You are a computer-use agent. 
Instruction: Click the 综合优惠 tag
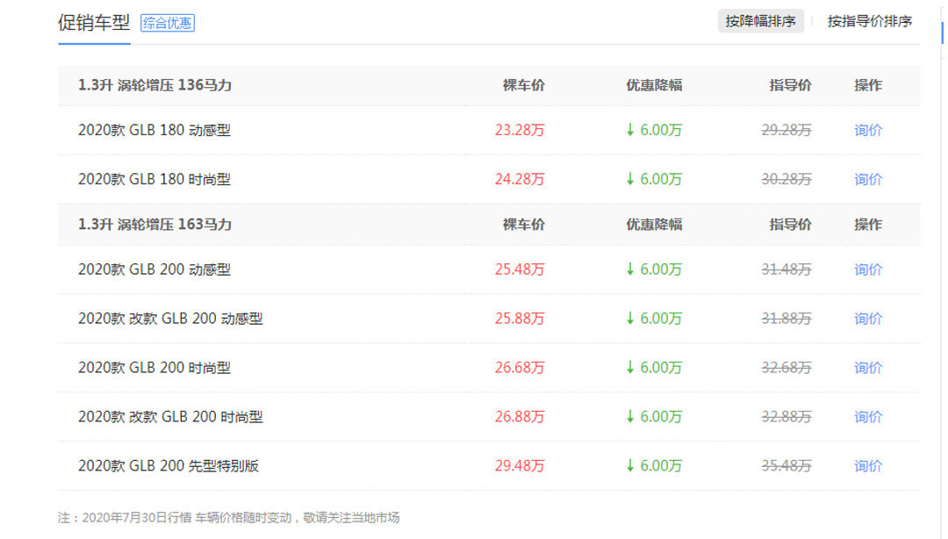168,24
